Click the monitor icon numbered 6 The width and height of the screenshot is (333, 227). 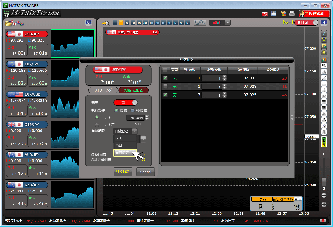88,23
